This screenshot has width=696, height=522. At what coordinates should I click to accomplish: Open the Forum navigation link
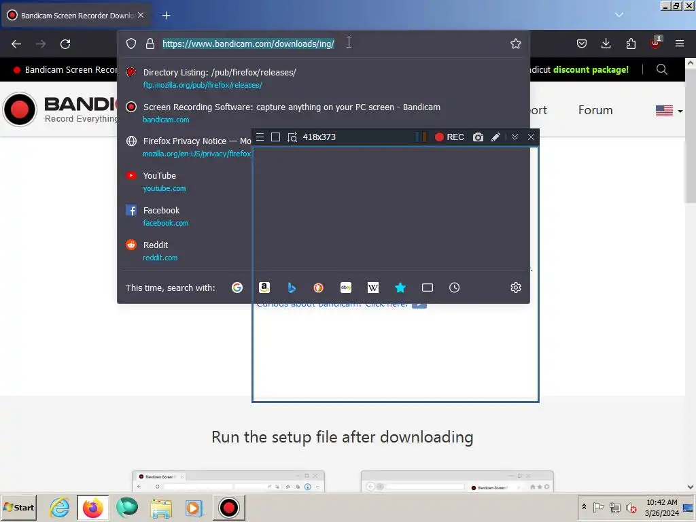click(595, 110)
